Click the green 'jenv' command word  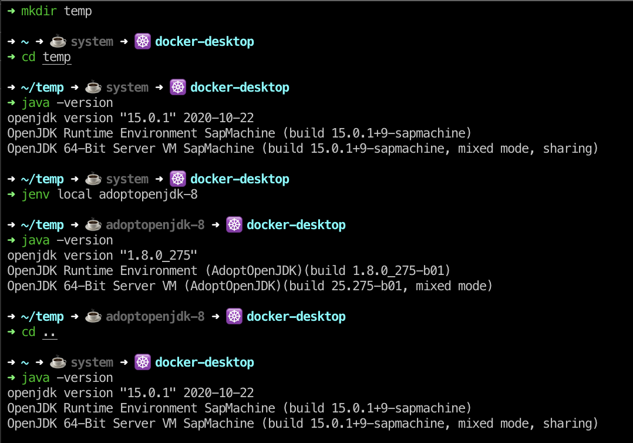35,194
